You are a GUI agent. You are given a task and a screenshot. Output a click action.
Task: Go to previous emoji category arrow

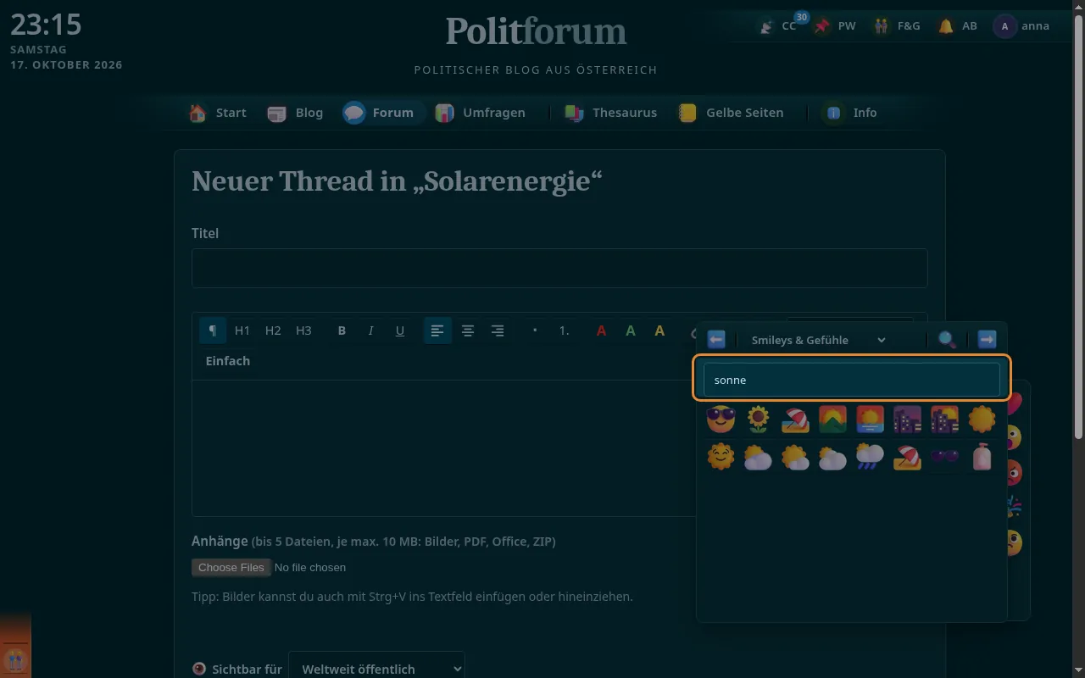[716, 340]
